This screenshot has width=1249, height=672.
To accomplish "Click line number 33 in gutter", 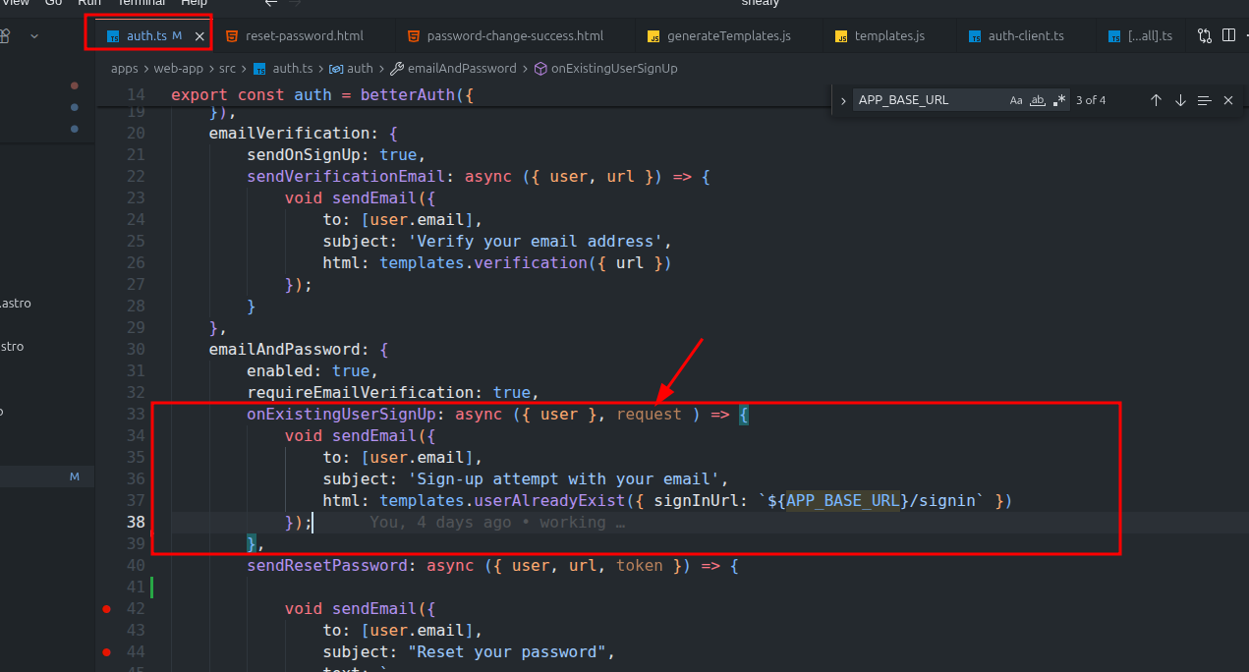I will click(136, 415).
